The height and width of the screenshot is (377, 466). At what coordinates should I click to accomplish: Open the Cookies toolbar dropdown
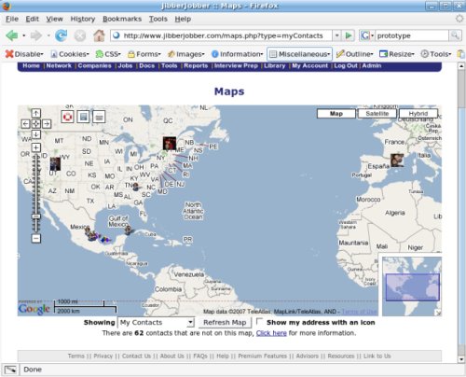click(x=70, y=54)
